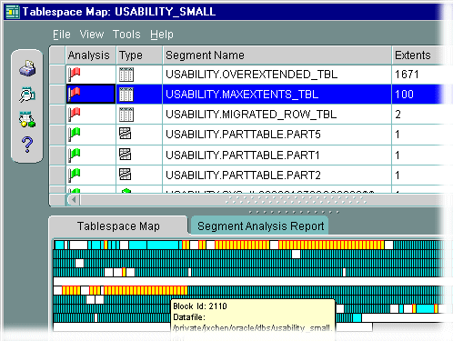Click the partition type icon for PARTTABLE.PART1
Viewport: 453px width, 341px height.
point(125,154)
